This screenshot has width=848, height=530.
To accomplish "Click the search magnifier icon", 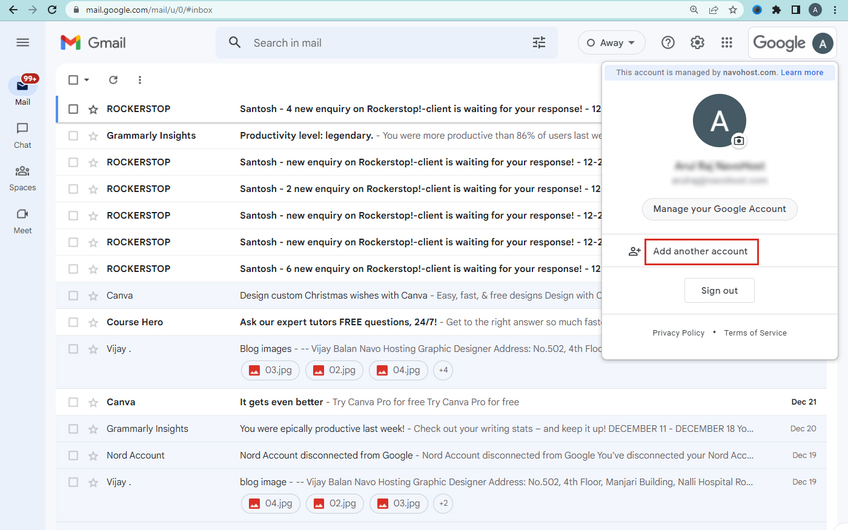I will tap(234, 42).
